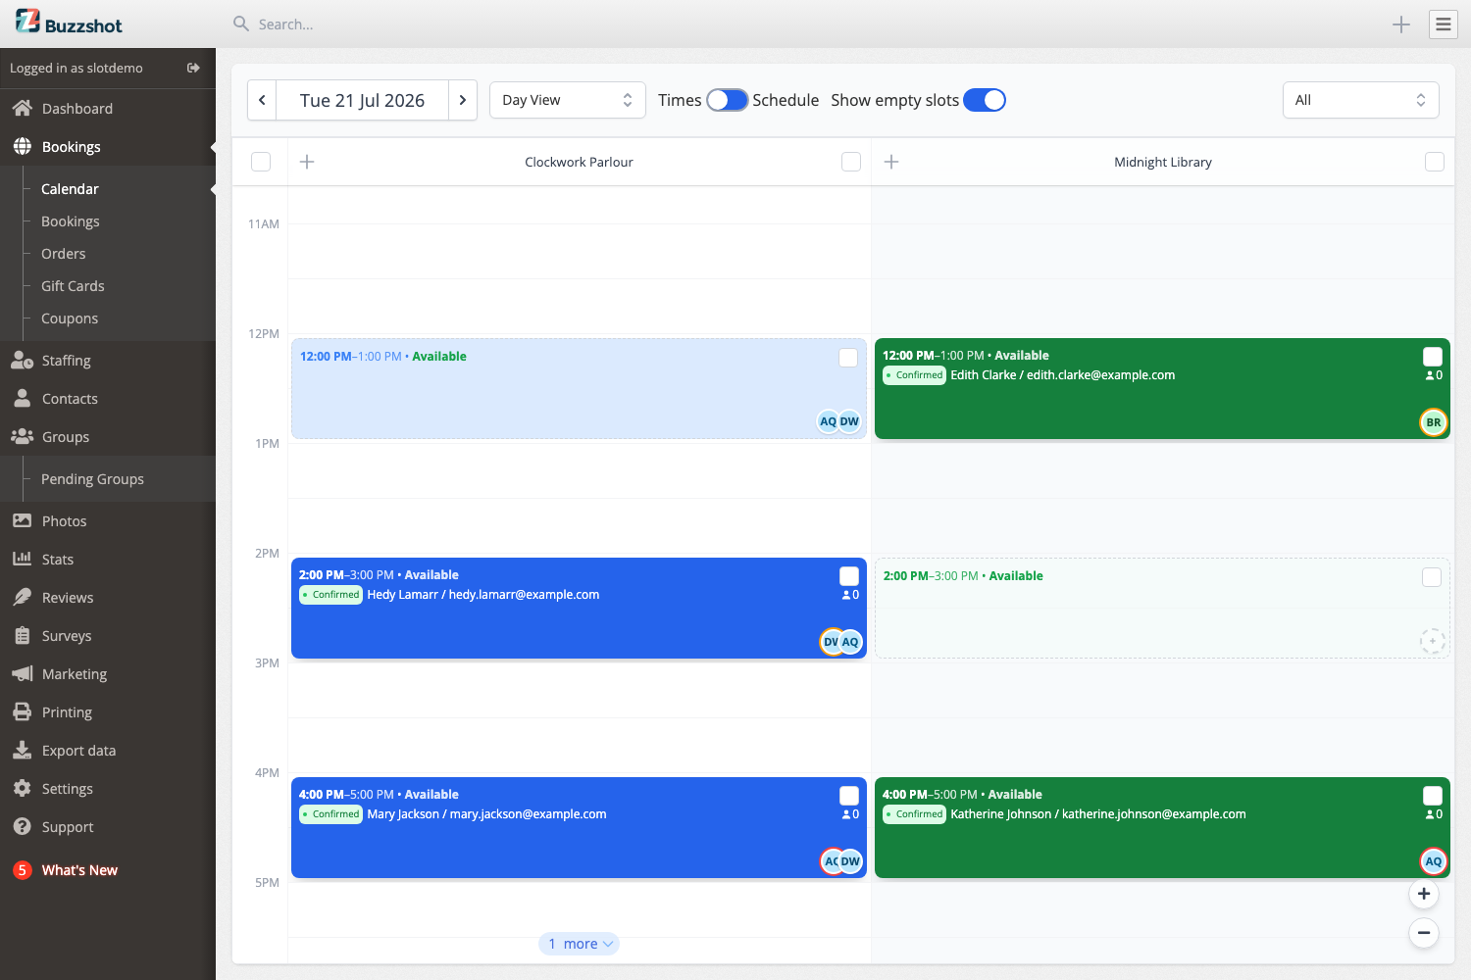1471x980 pixels.
Task: Select the Katherine Johnson booking checkbox
Action: coord(1433,796)
